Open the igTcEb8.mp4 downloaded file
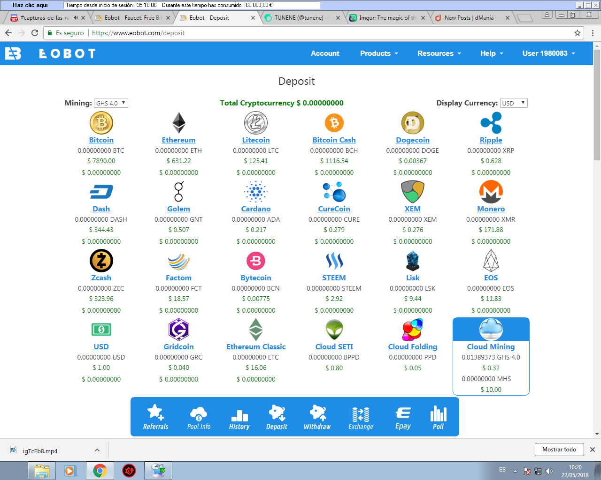 [x=40, y=451]
